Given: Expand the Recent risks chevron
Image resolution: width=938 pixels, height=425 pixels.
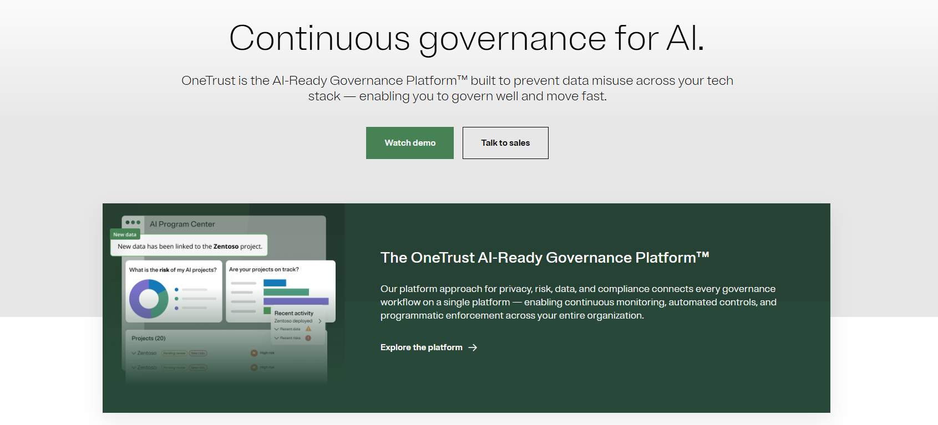Looking at the screenshot, I should point(277,338).
